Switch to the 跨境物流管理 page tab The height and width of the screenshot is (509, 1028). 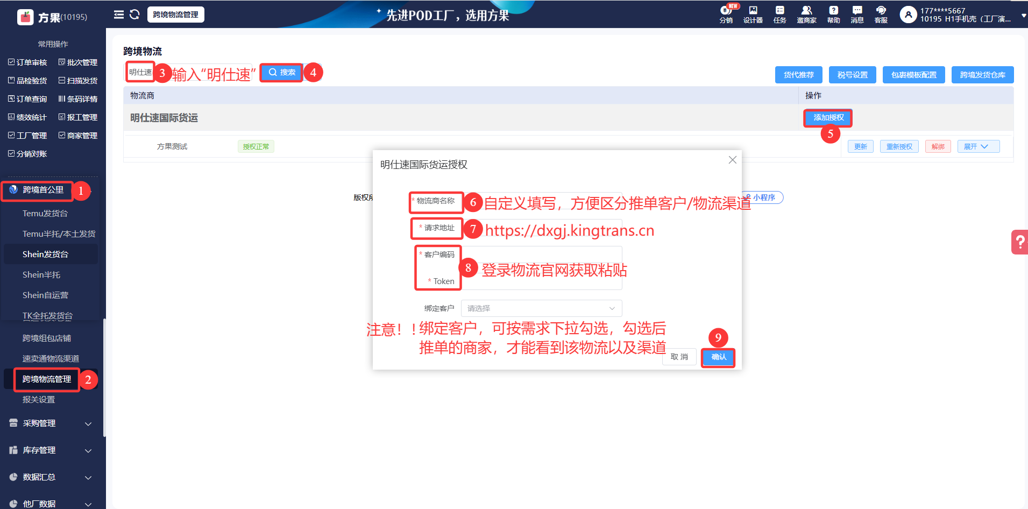point(176,15)
